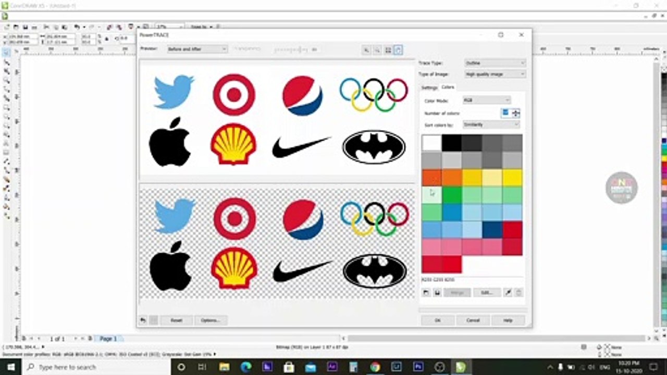Open Photoshop from the taskbar
The width and height of the screenshot is (667, 375).
pyautogui.click(x=417, y=367)
